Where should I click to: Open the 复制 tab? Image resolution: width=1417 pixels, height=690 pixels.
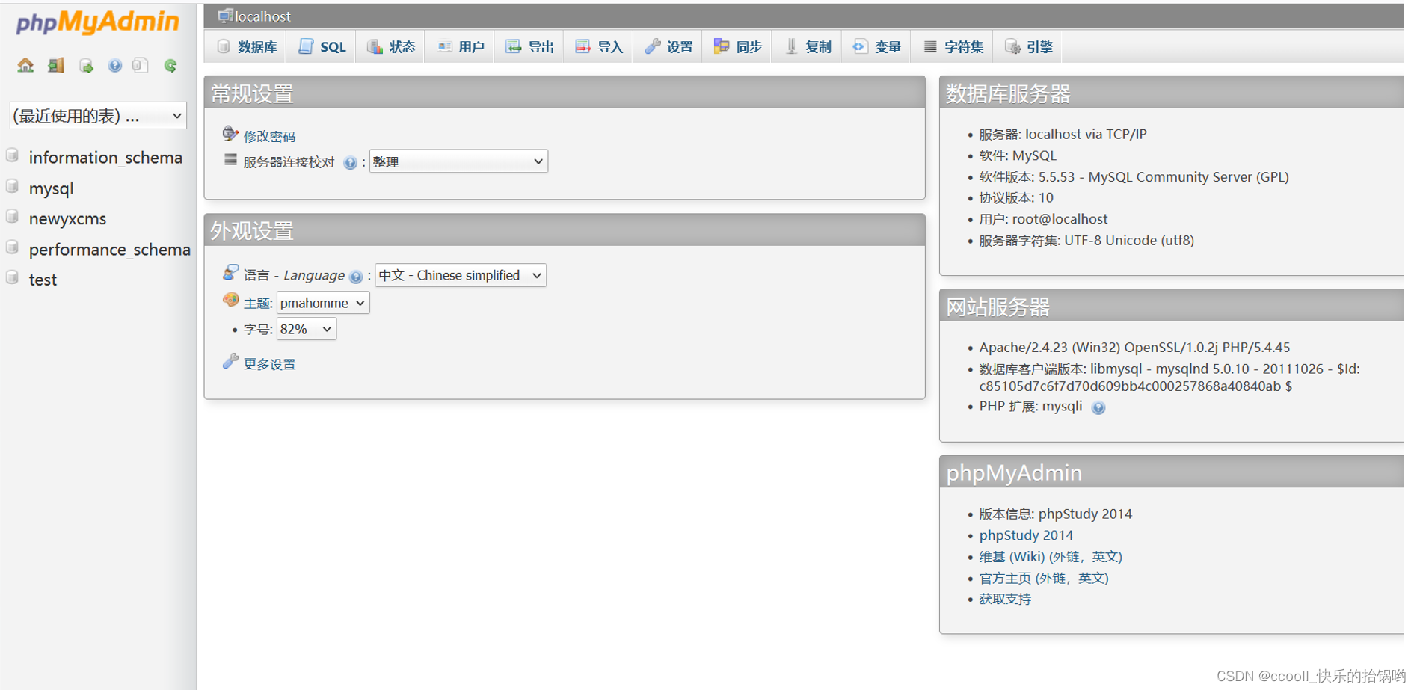pyautogui.click(x=807, y=47)
